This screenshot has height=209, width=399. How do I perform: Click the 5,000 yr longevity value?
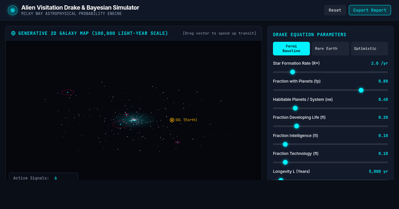[378, 172]
